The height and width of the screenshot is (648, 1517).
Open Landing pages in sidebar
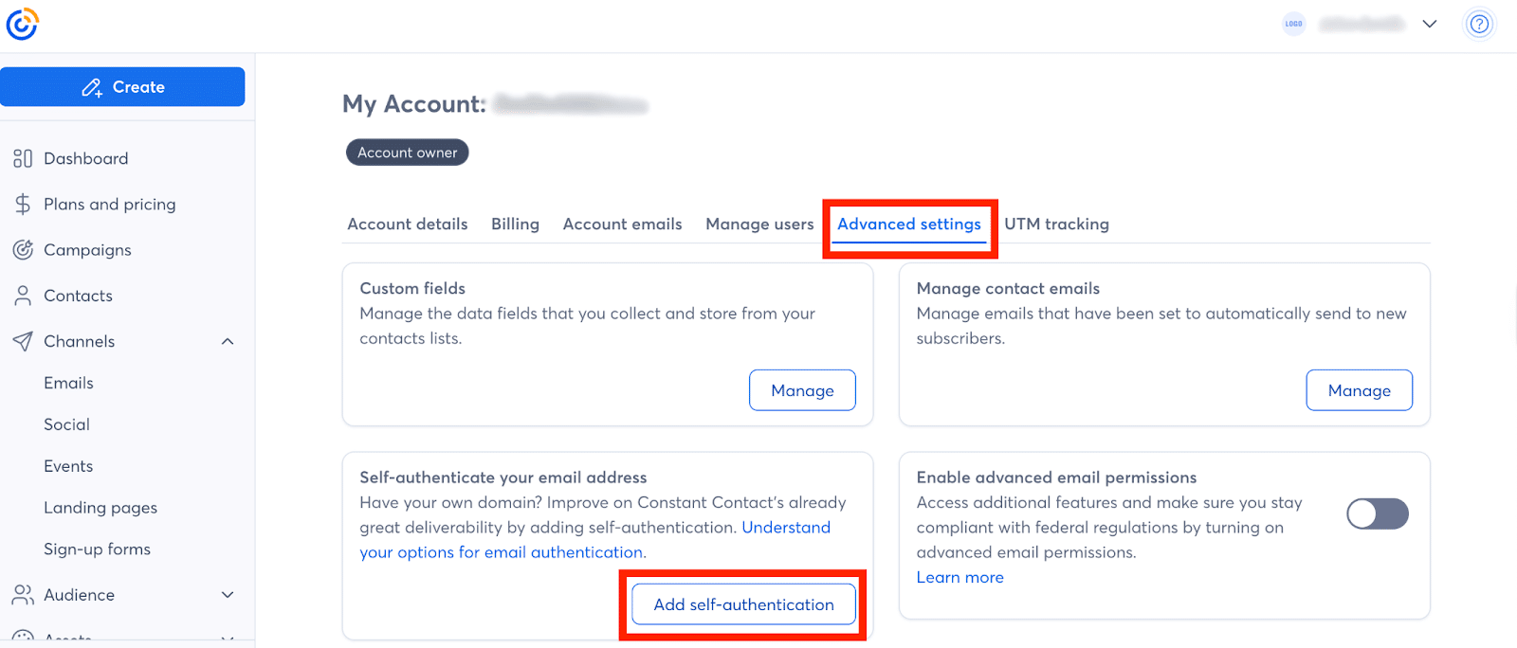click(101, 508)
